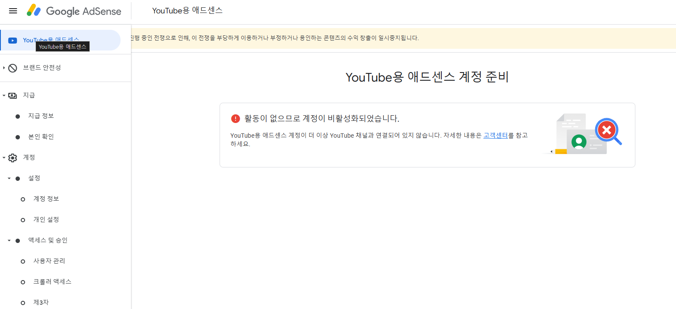Open 본인 확인 page
Image resolution: width=676 pixels, height=309 pixels.
pos(41,137)
